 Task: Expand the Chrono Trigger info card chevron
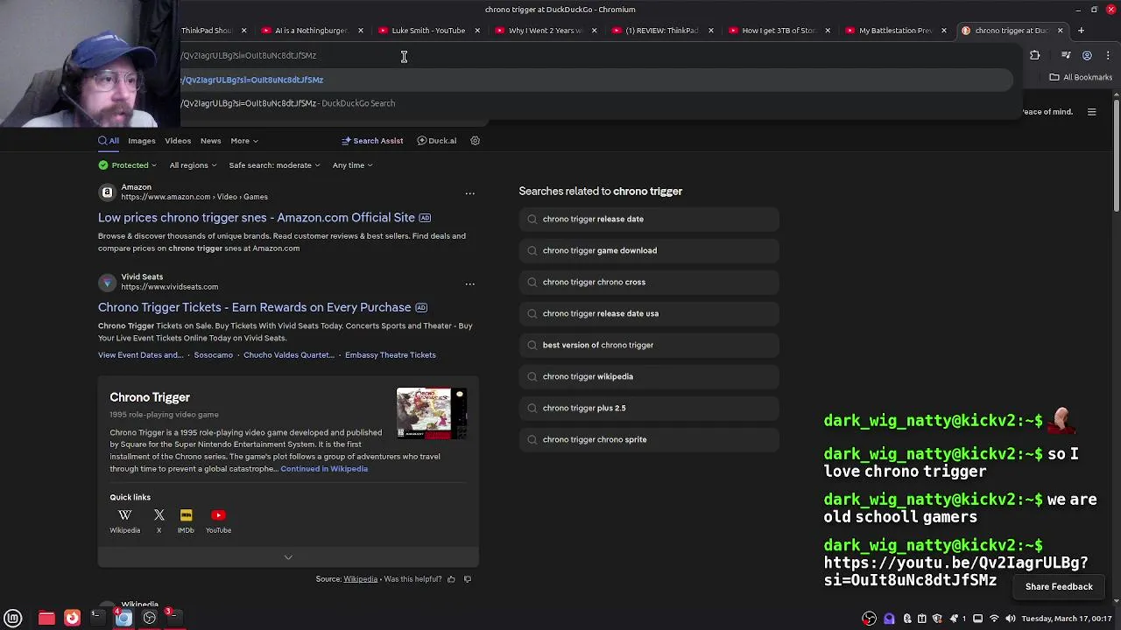(x=288, y=557)
